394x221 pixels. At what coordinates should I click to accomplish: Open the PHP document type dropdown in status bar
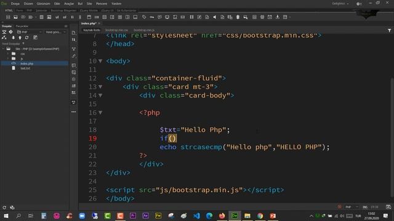[352, 207]
